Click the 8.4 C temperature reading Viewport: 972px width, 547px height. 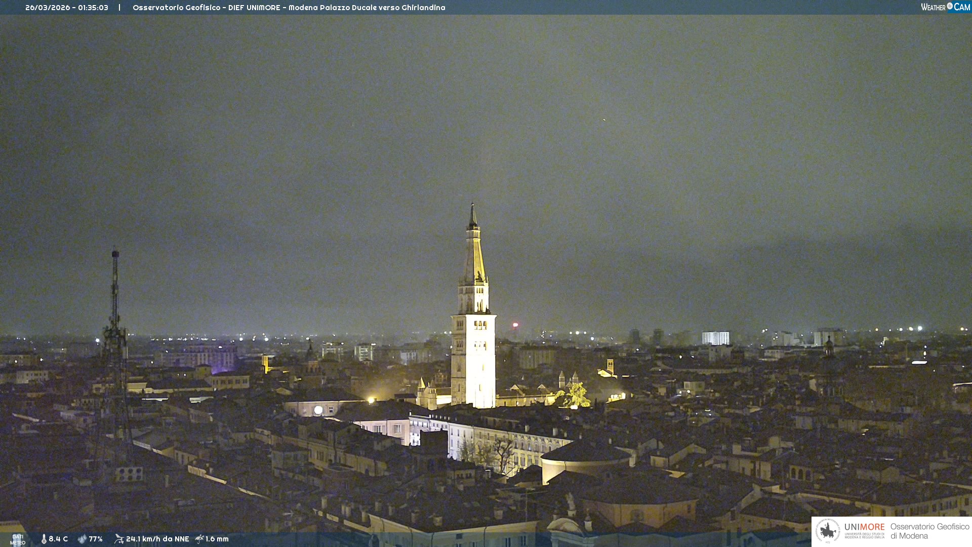pyautogui.click(x=58, y=539)
